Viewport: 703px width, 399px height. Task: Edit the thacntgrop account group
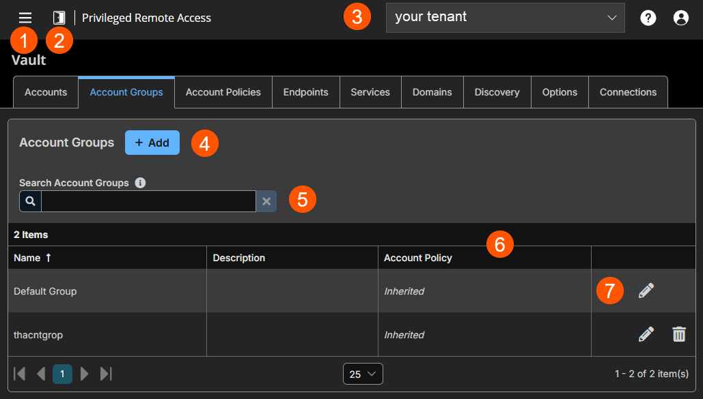coord(645,334)
